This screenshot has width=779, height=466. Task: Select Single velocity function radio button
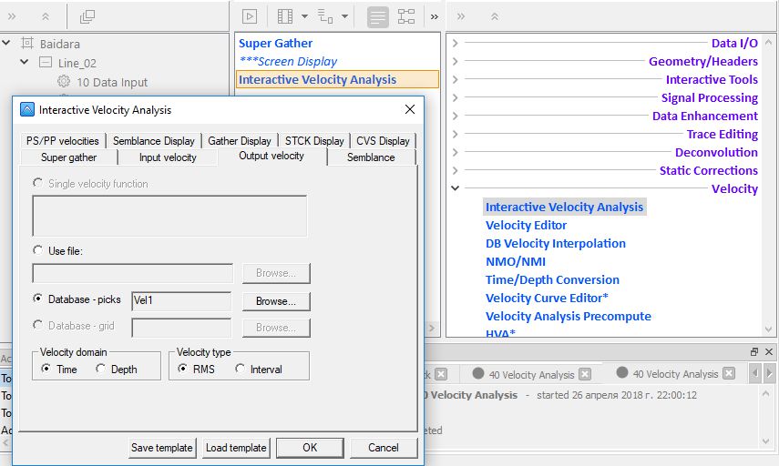coord(37,183)
